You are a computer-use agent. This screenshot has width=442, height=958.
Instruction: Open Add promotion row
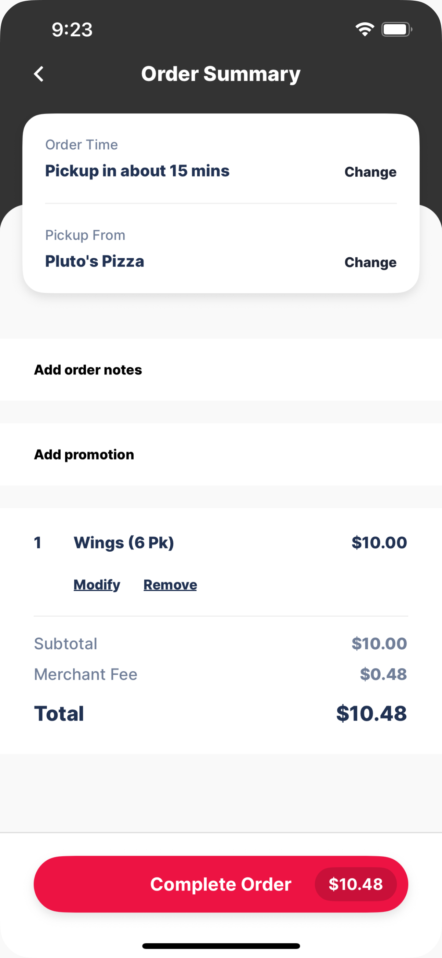(221, 454)
